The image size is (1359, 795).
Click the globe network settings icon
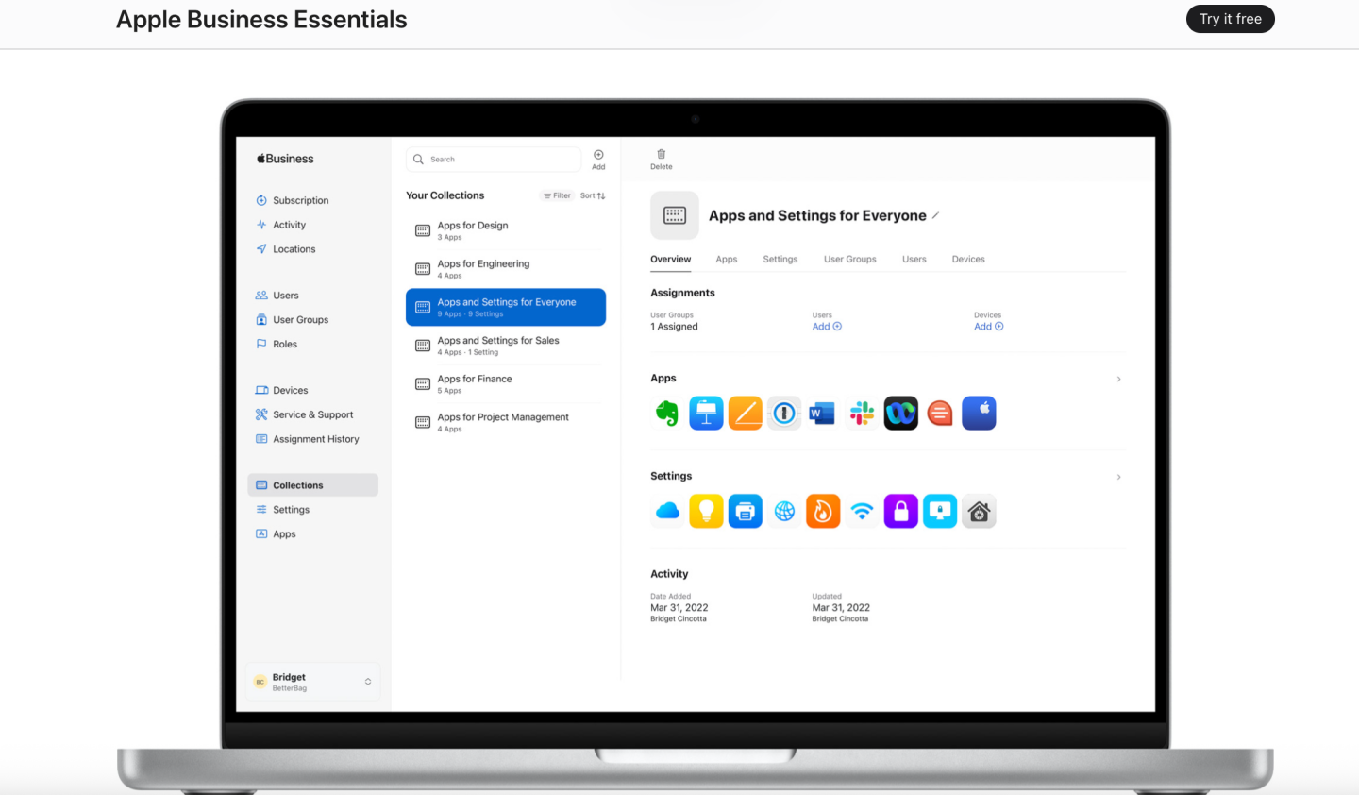click(x=784, y=512)
